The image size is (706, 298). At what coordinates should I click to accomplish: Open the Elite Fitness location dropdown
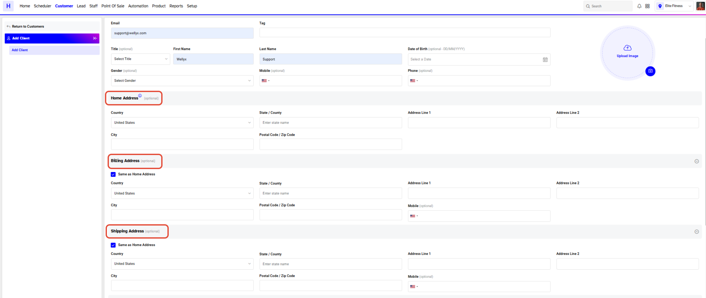(x=674, y=6)
